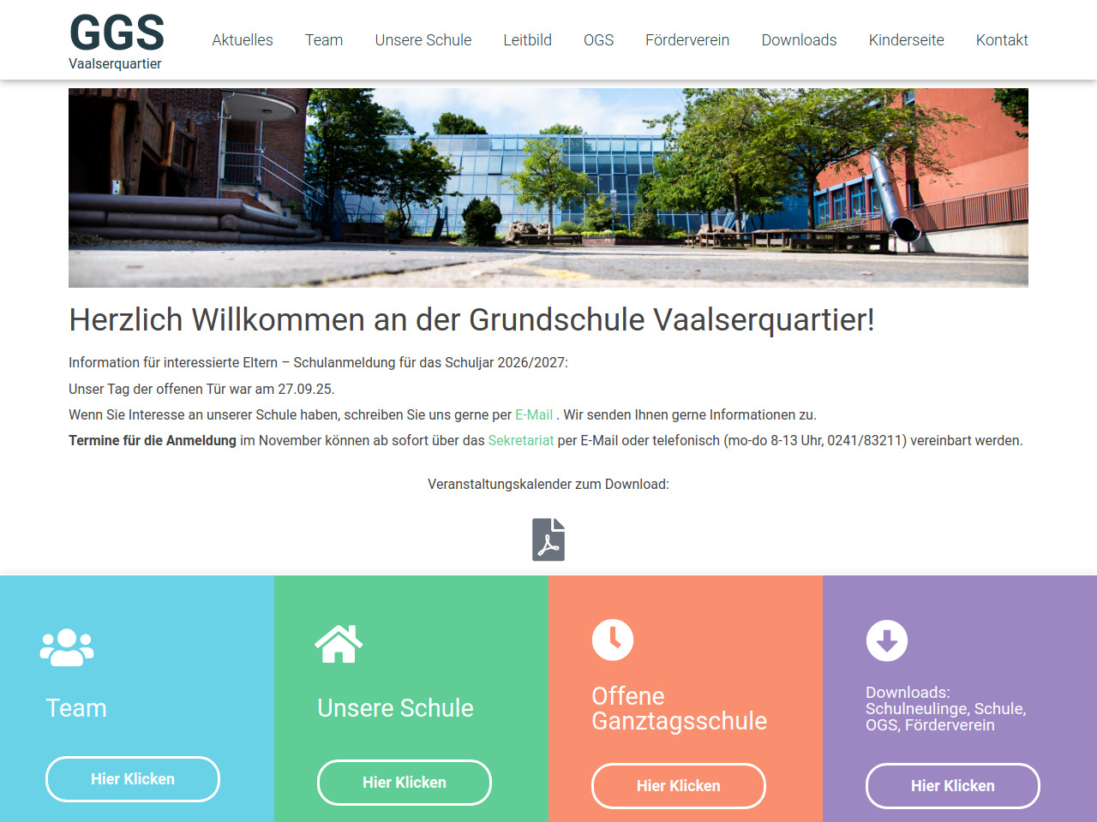Click Hier Klicken in the Team tile

pos(133,779)
